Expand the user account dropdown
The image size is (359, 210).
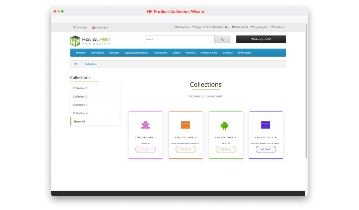click(x=227, y=27)
